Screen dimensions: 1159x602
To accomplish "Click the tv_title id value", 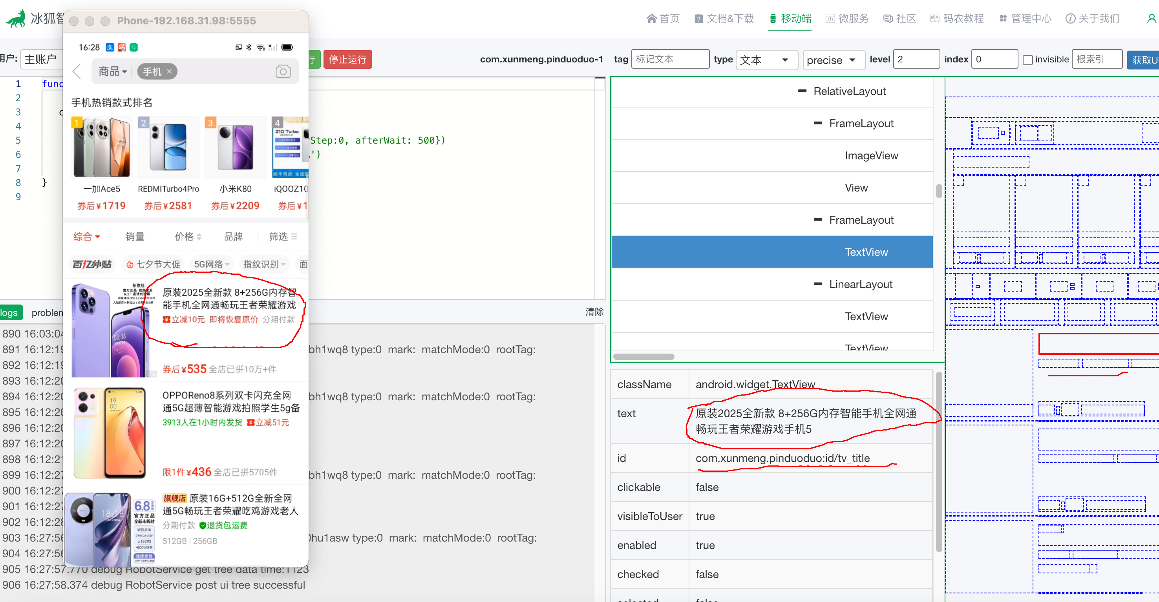I will 782,458.
